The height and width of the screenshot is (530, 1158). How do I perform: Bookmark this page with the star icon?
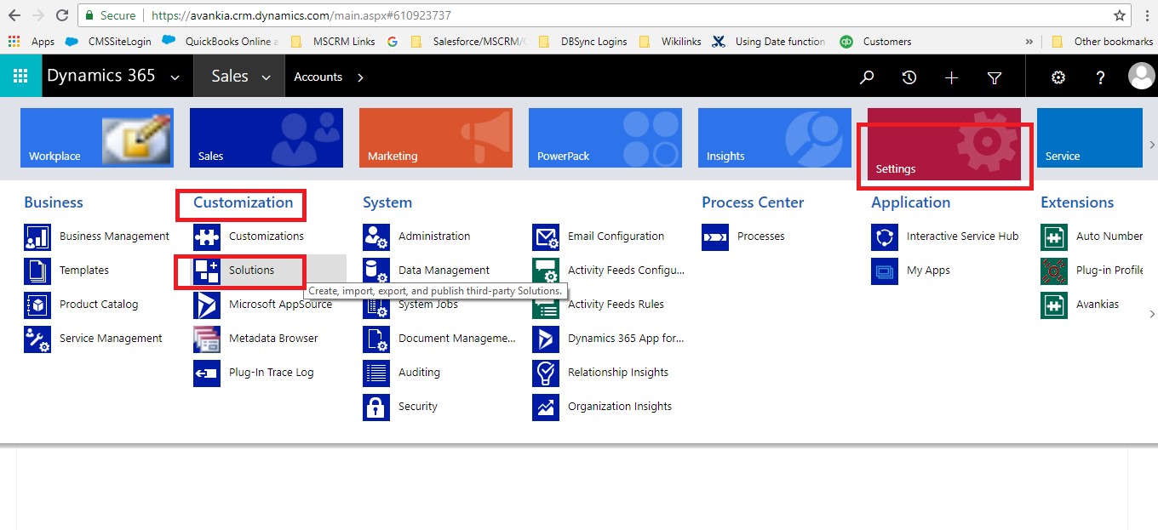point(1120,15)
